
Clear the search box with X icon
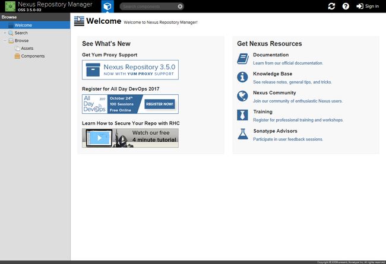point(180,7)
